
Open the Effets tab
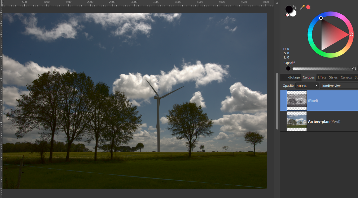pos(322,77)
